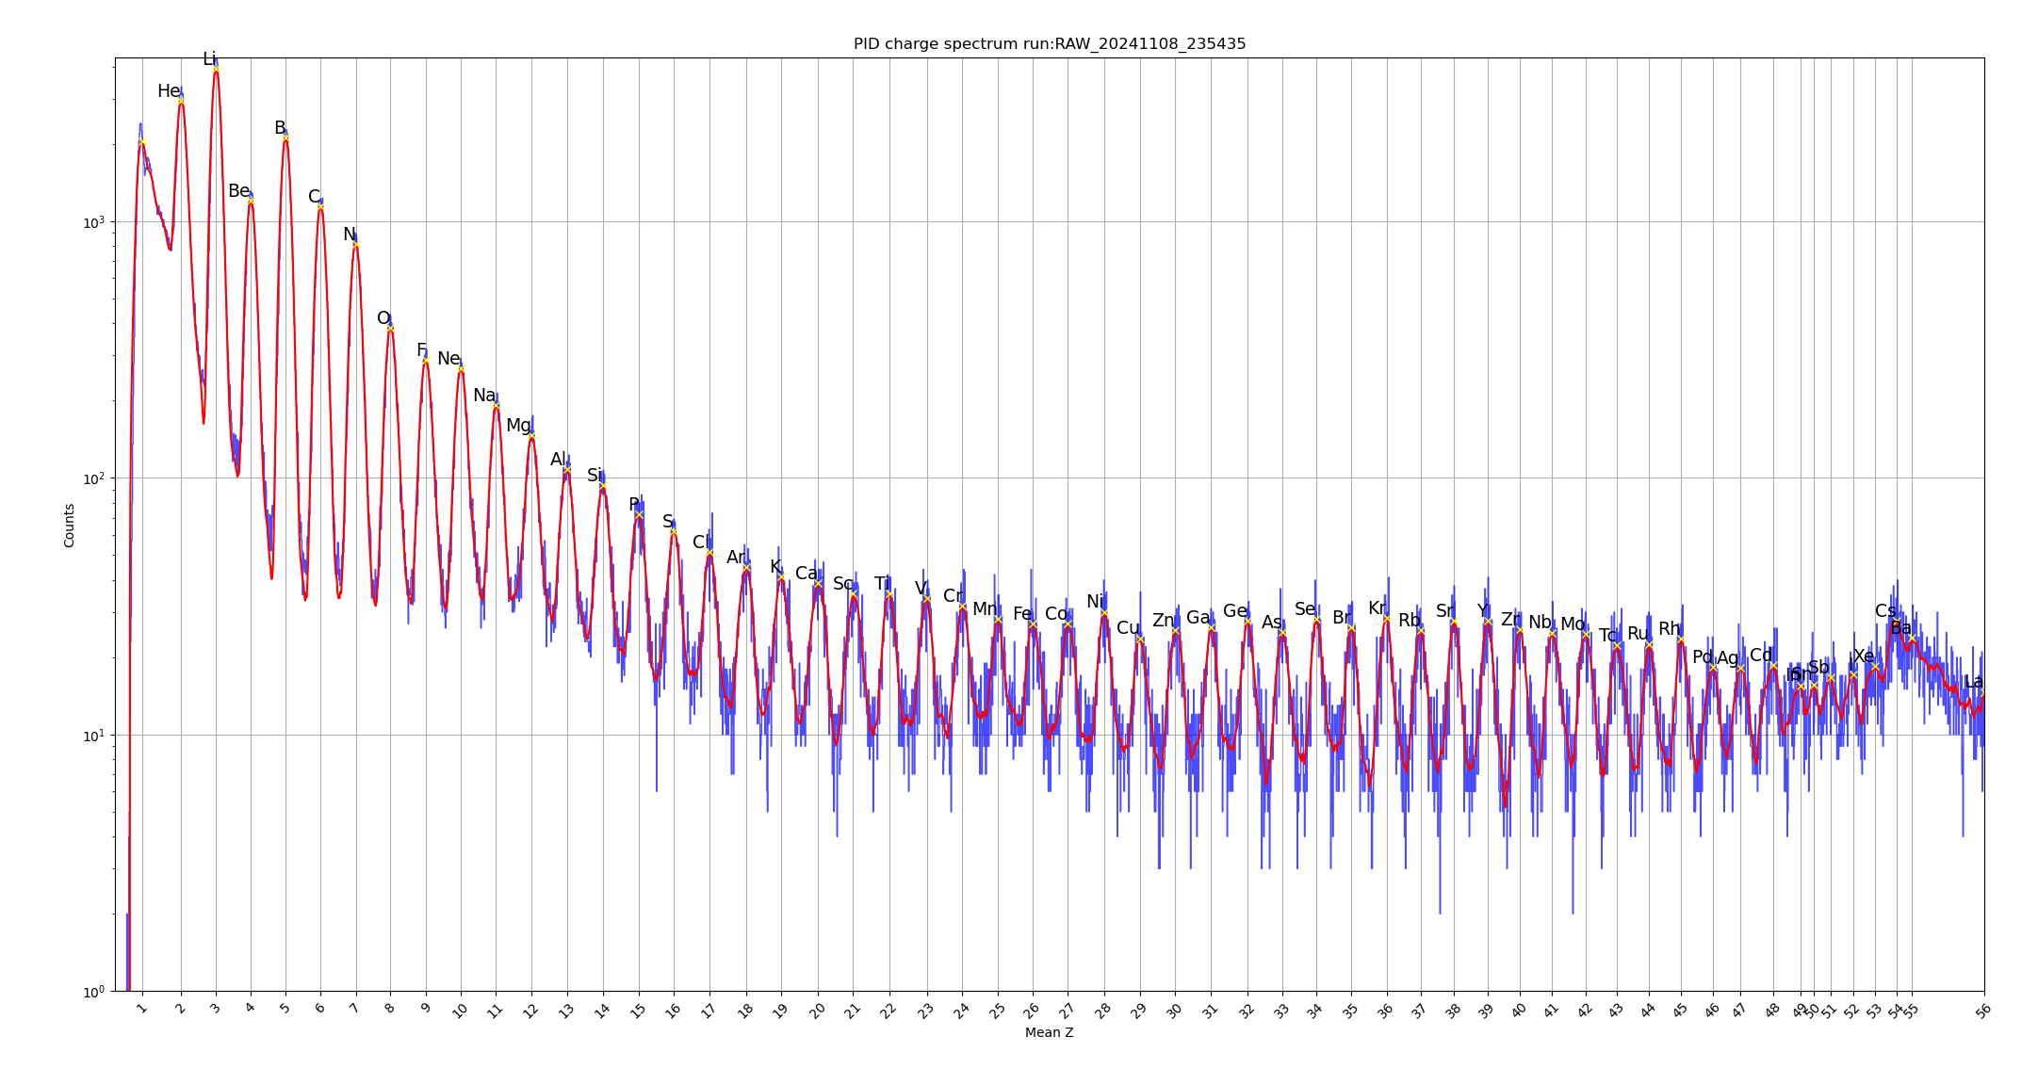
Task: Click the 'La' label at right edge
Action: 1973,682
